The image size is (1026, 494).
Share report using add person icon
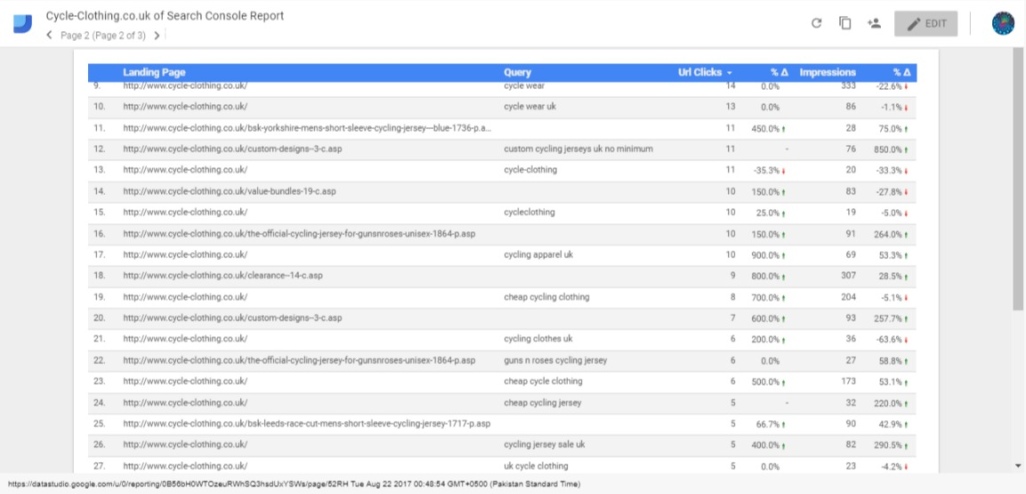pos(873,24)
